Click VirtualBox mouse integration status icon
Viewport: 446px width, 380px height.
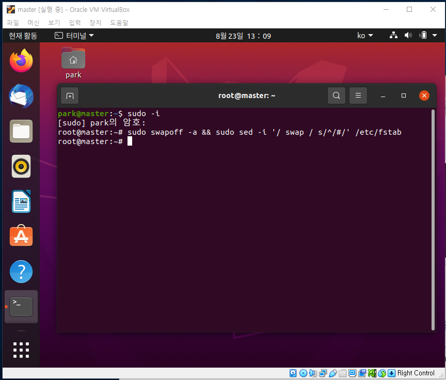tap(381, 373)
